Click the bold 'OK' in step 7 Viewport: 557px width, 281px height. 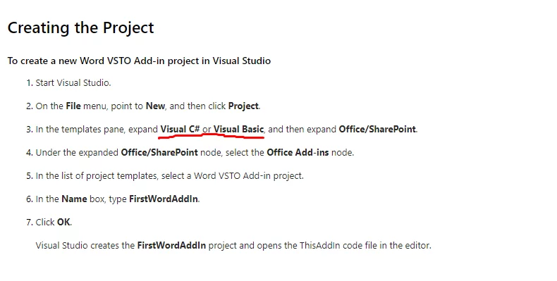pos(63,223)
